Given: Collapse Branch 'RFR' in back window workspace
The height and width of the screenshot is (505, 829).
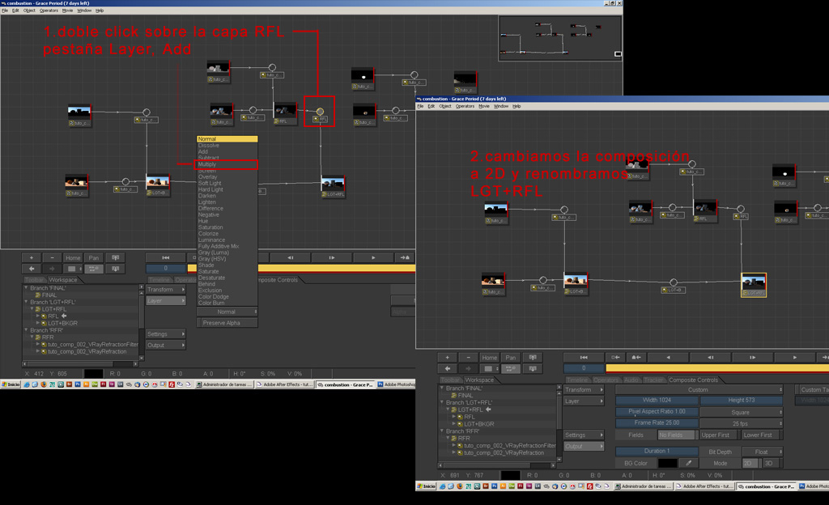Looking at the screenshot, I should click(x=26, y=329).
